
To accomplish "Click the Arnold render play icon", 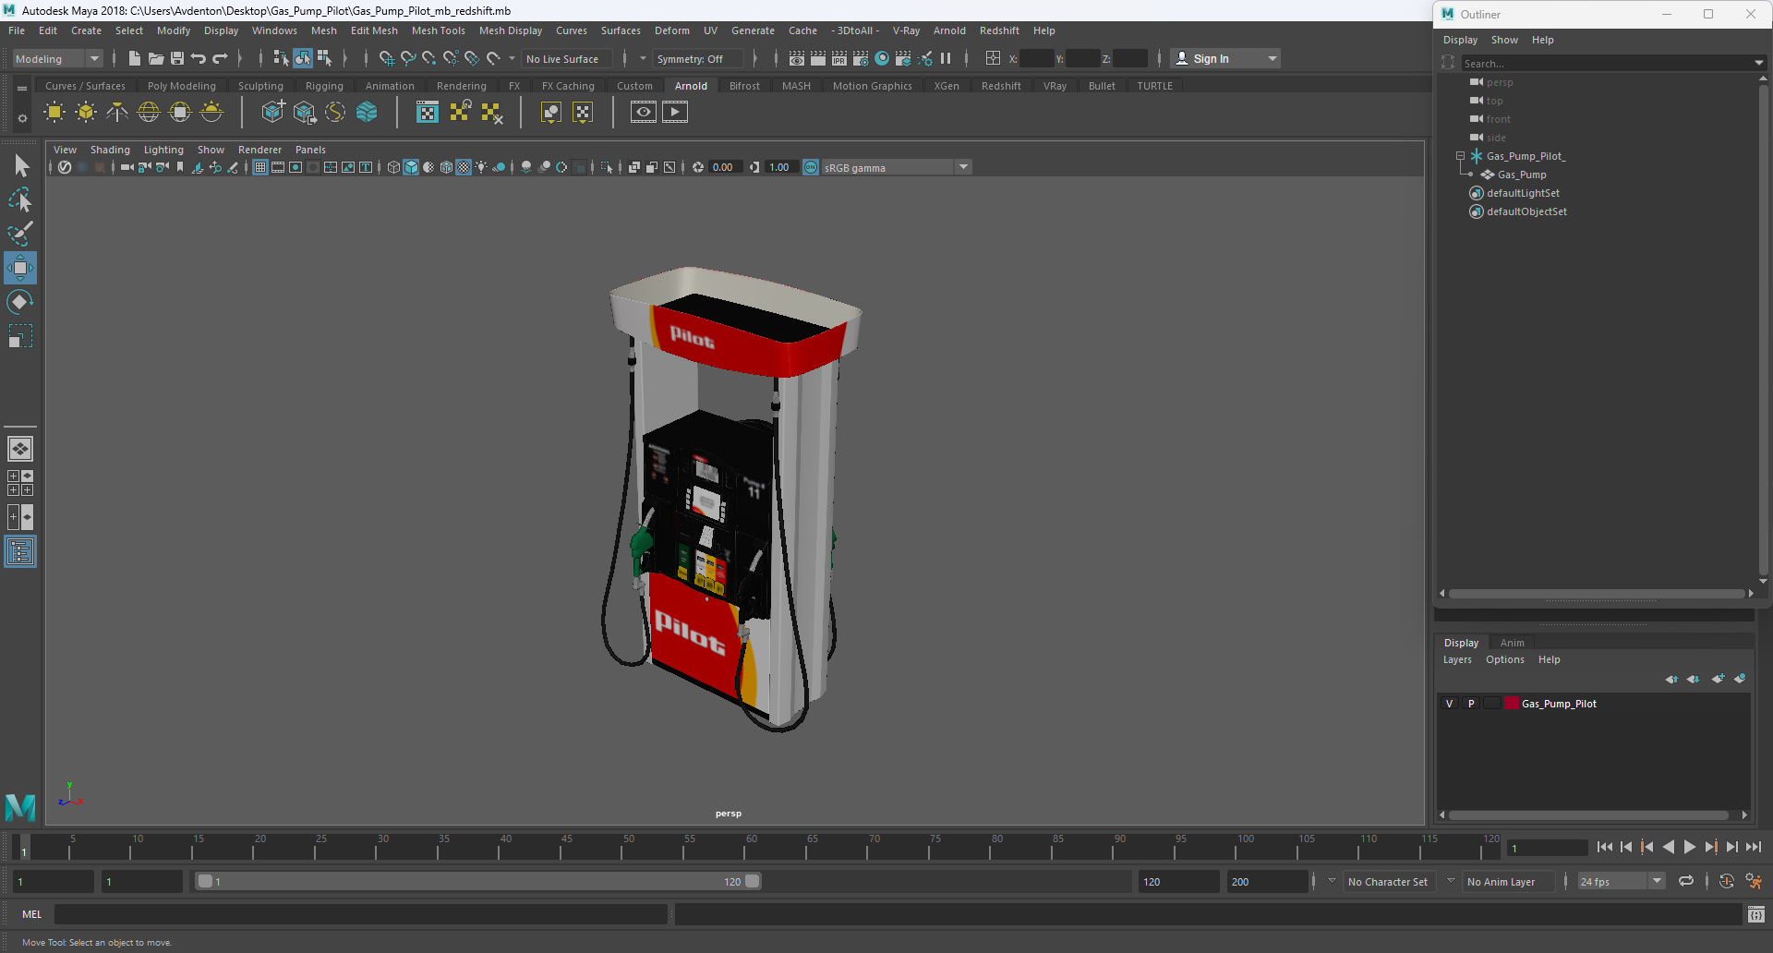I will [675, 113].
